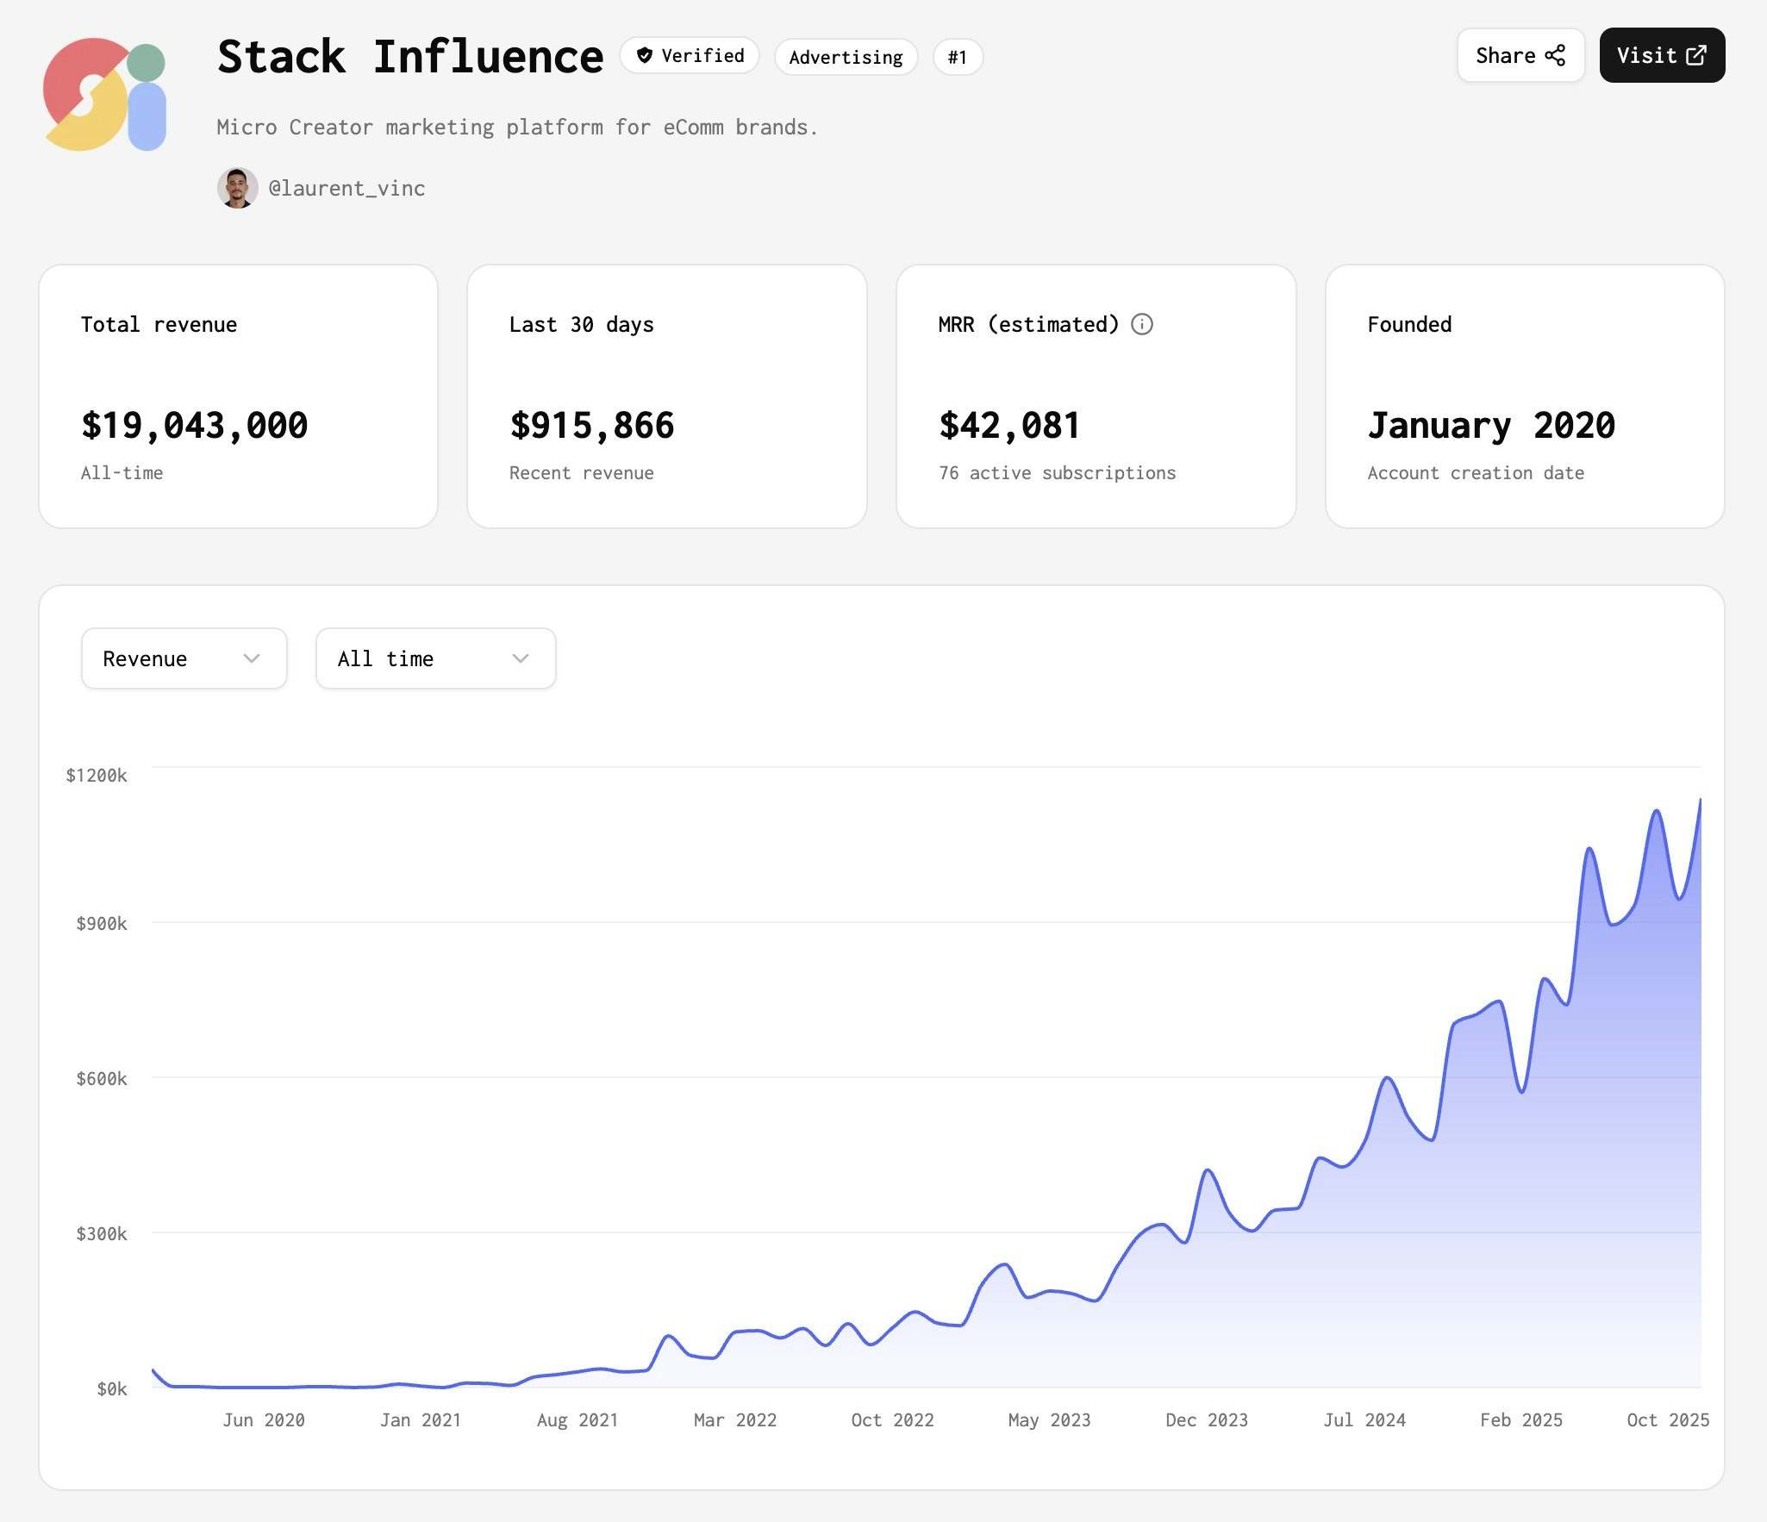Click the Share button
Image resolution: width=1767 pixels, height=1522 pixels.
[x=1521, y=54]
